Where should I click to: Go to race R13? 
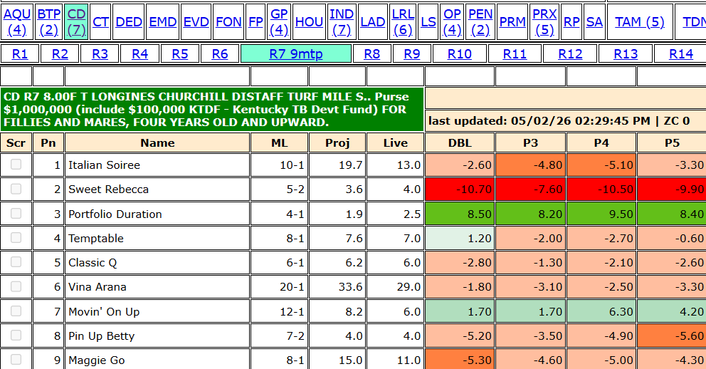click(626, 53)
